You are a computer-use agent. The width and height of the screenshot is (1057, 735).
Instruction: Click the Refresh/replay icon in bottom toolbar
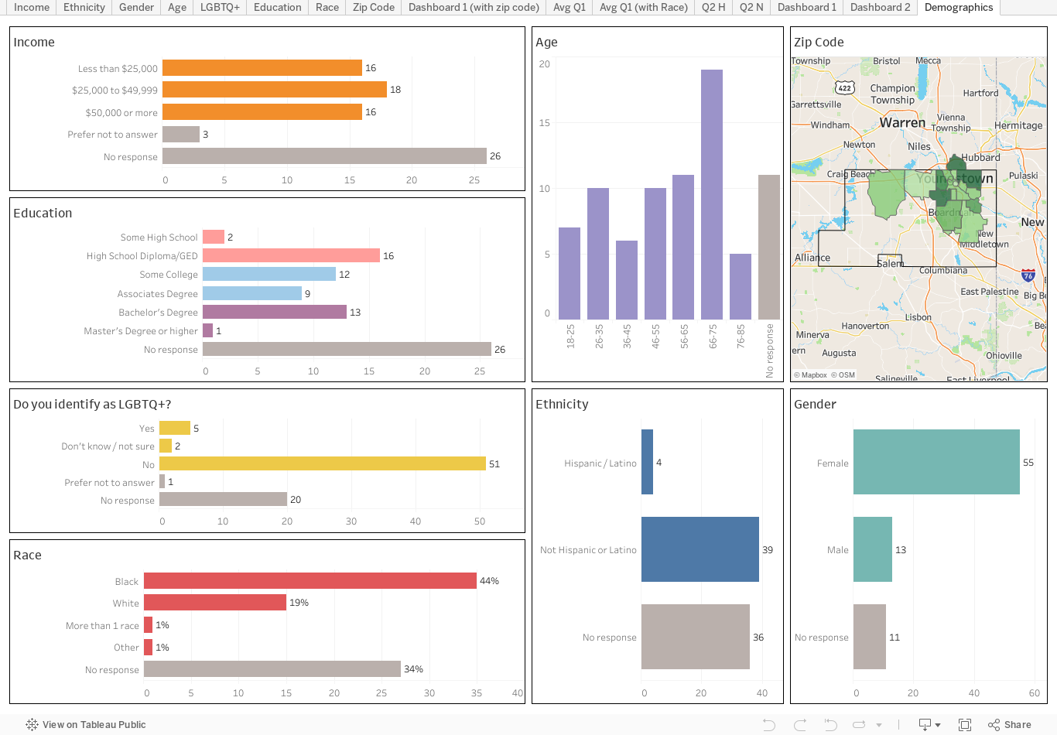(859, 725)
